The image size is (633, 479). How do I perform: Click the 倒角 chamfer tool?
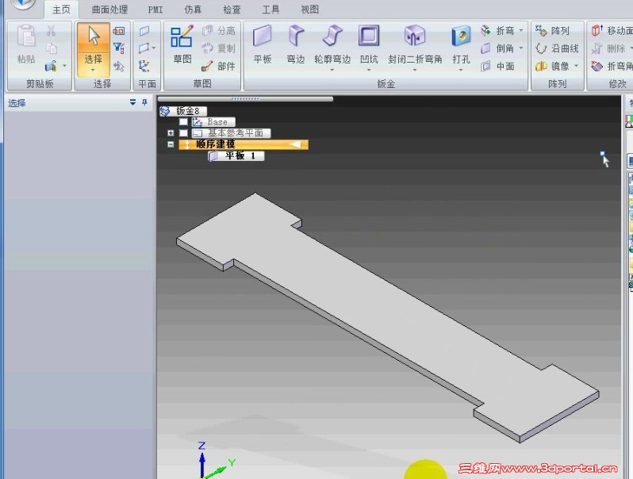497,48
